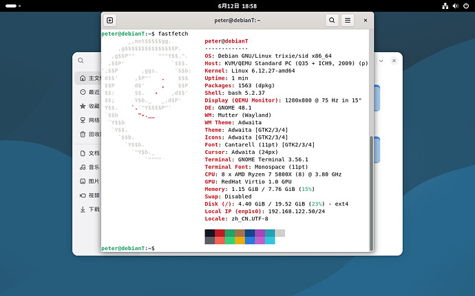The height and width of the screenshot is (296, 475).
Task: Click the purple color block in top row
Action: click(x=260, y=233)
